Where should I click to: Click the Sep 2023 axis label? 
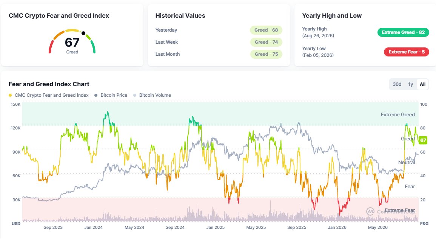(x=53, y=227)
